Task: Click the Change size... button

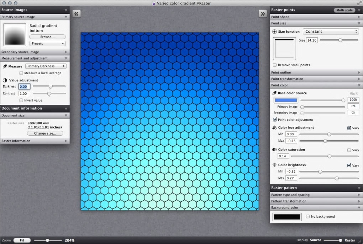Action: (45, 133)
